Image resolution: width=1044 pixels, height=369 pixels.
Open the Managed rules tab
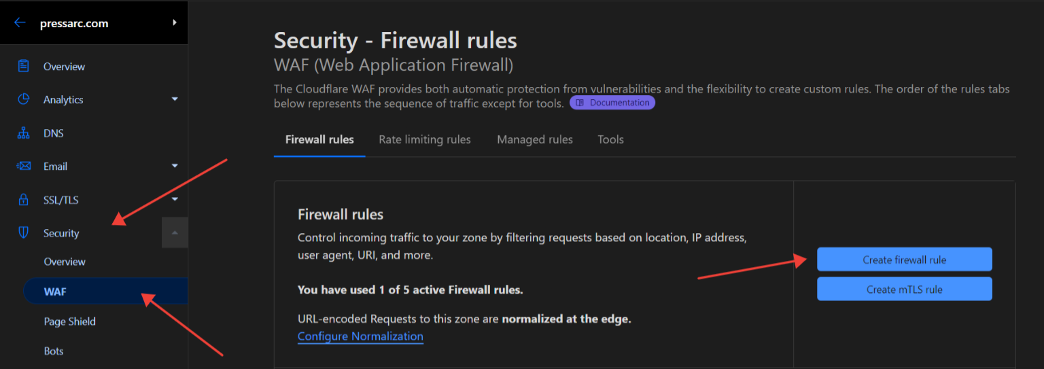tap(535, 139)
